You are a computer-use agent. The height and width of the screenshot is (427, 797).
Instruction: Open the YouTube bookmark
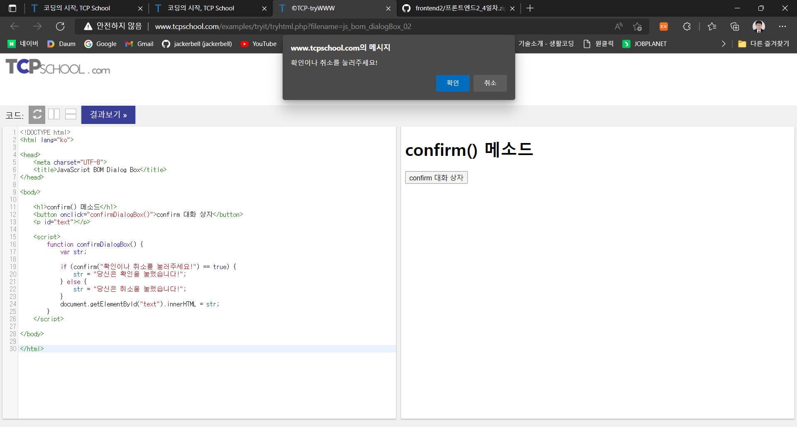(259, 44)
